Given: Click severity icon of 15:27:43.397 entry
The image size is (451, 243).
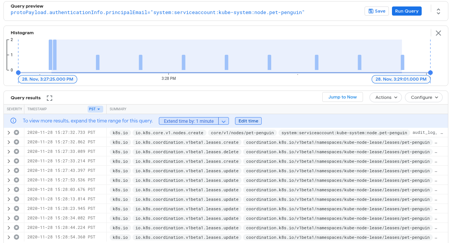Looking at the screenshot, I should click(x=17, y=170).
